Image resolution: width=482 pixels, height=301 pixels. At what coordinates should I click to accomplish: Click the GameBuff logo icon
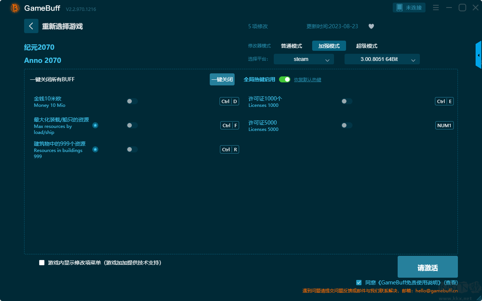(15, 8)
